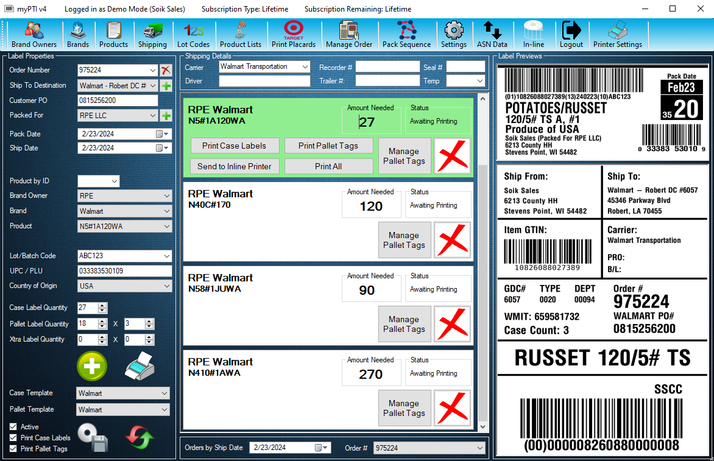Manage Pallet Tags for N40C#170
This screenshot has width=714, height=461.
(x=405, y=241)
